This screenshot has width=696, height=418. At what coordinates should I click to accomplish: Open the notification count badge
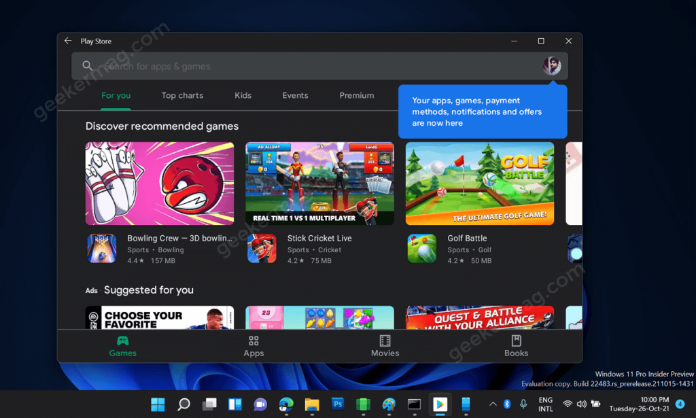[680, 404]
